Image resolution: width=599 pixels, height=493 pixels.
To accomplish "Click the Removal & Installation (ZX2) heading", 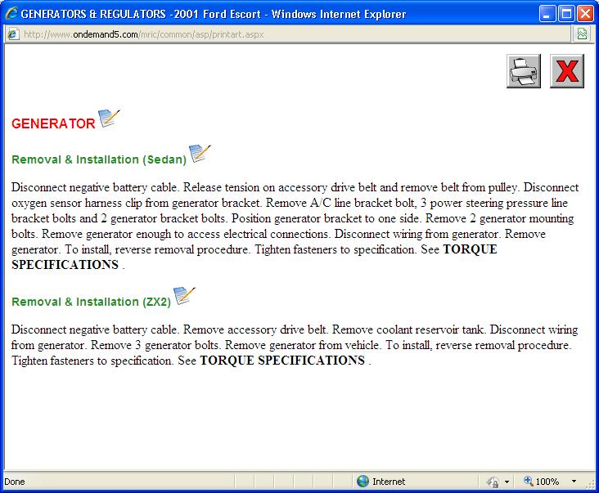I will coord(92,302).
